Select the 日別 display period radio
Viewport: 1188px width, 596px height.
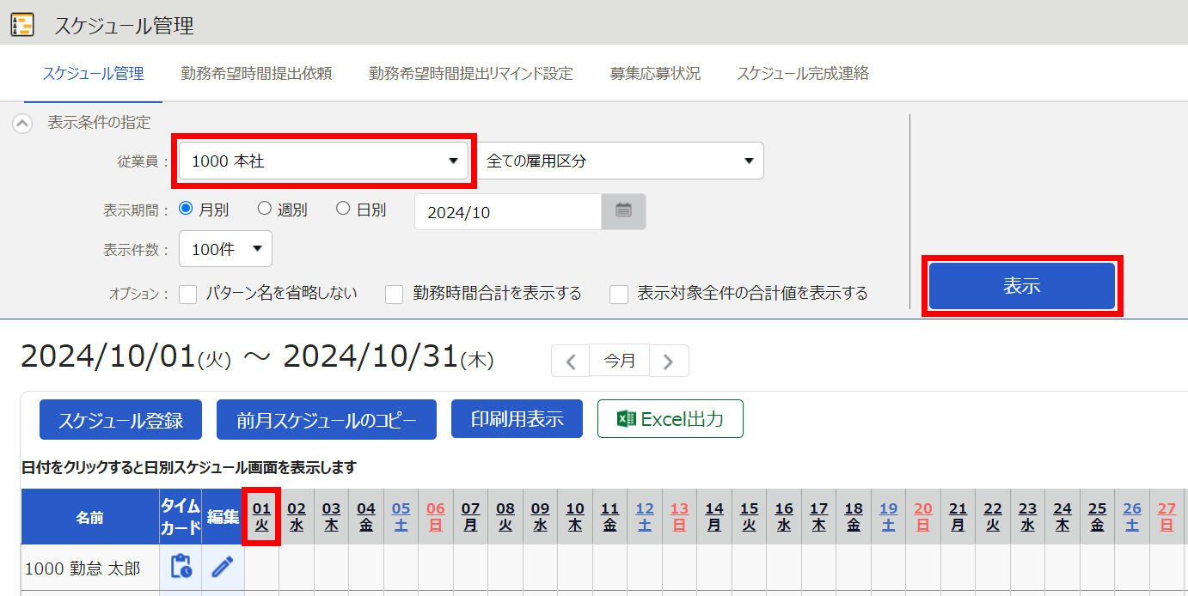click(x=343, y=208)
